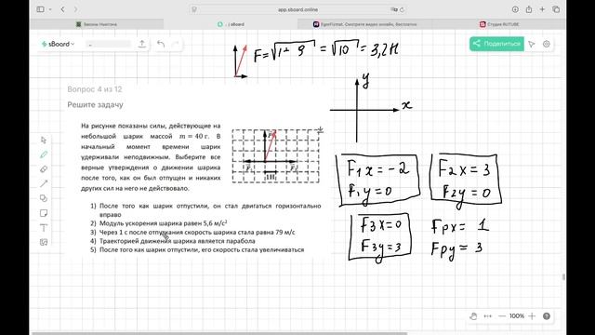Open the help question mark
Screen dimensions: 595x335
547,316
